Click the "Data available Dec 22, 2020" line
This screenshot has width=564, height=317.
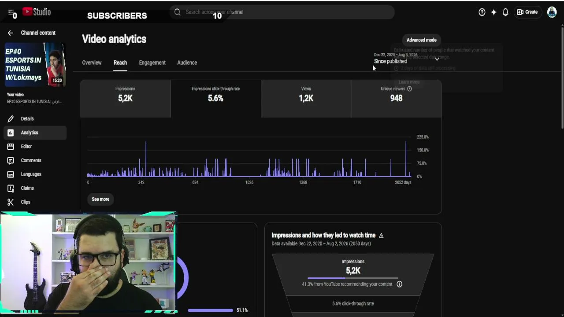pyautogui.click(x=321, y=243)
